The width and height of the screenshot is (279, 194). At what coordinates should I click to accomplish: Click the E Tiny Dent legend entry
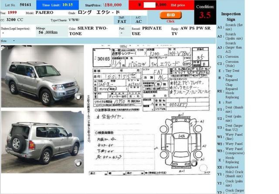[229, 71]
